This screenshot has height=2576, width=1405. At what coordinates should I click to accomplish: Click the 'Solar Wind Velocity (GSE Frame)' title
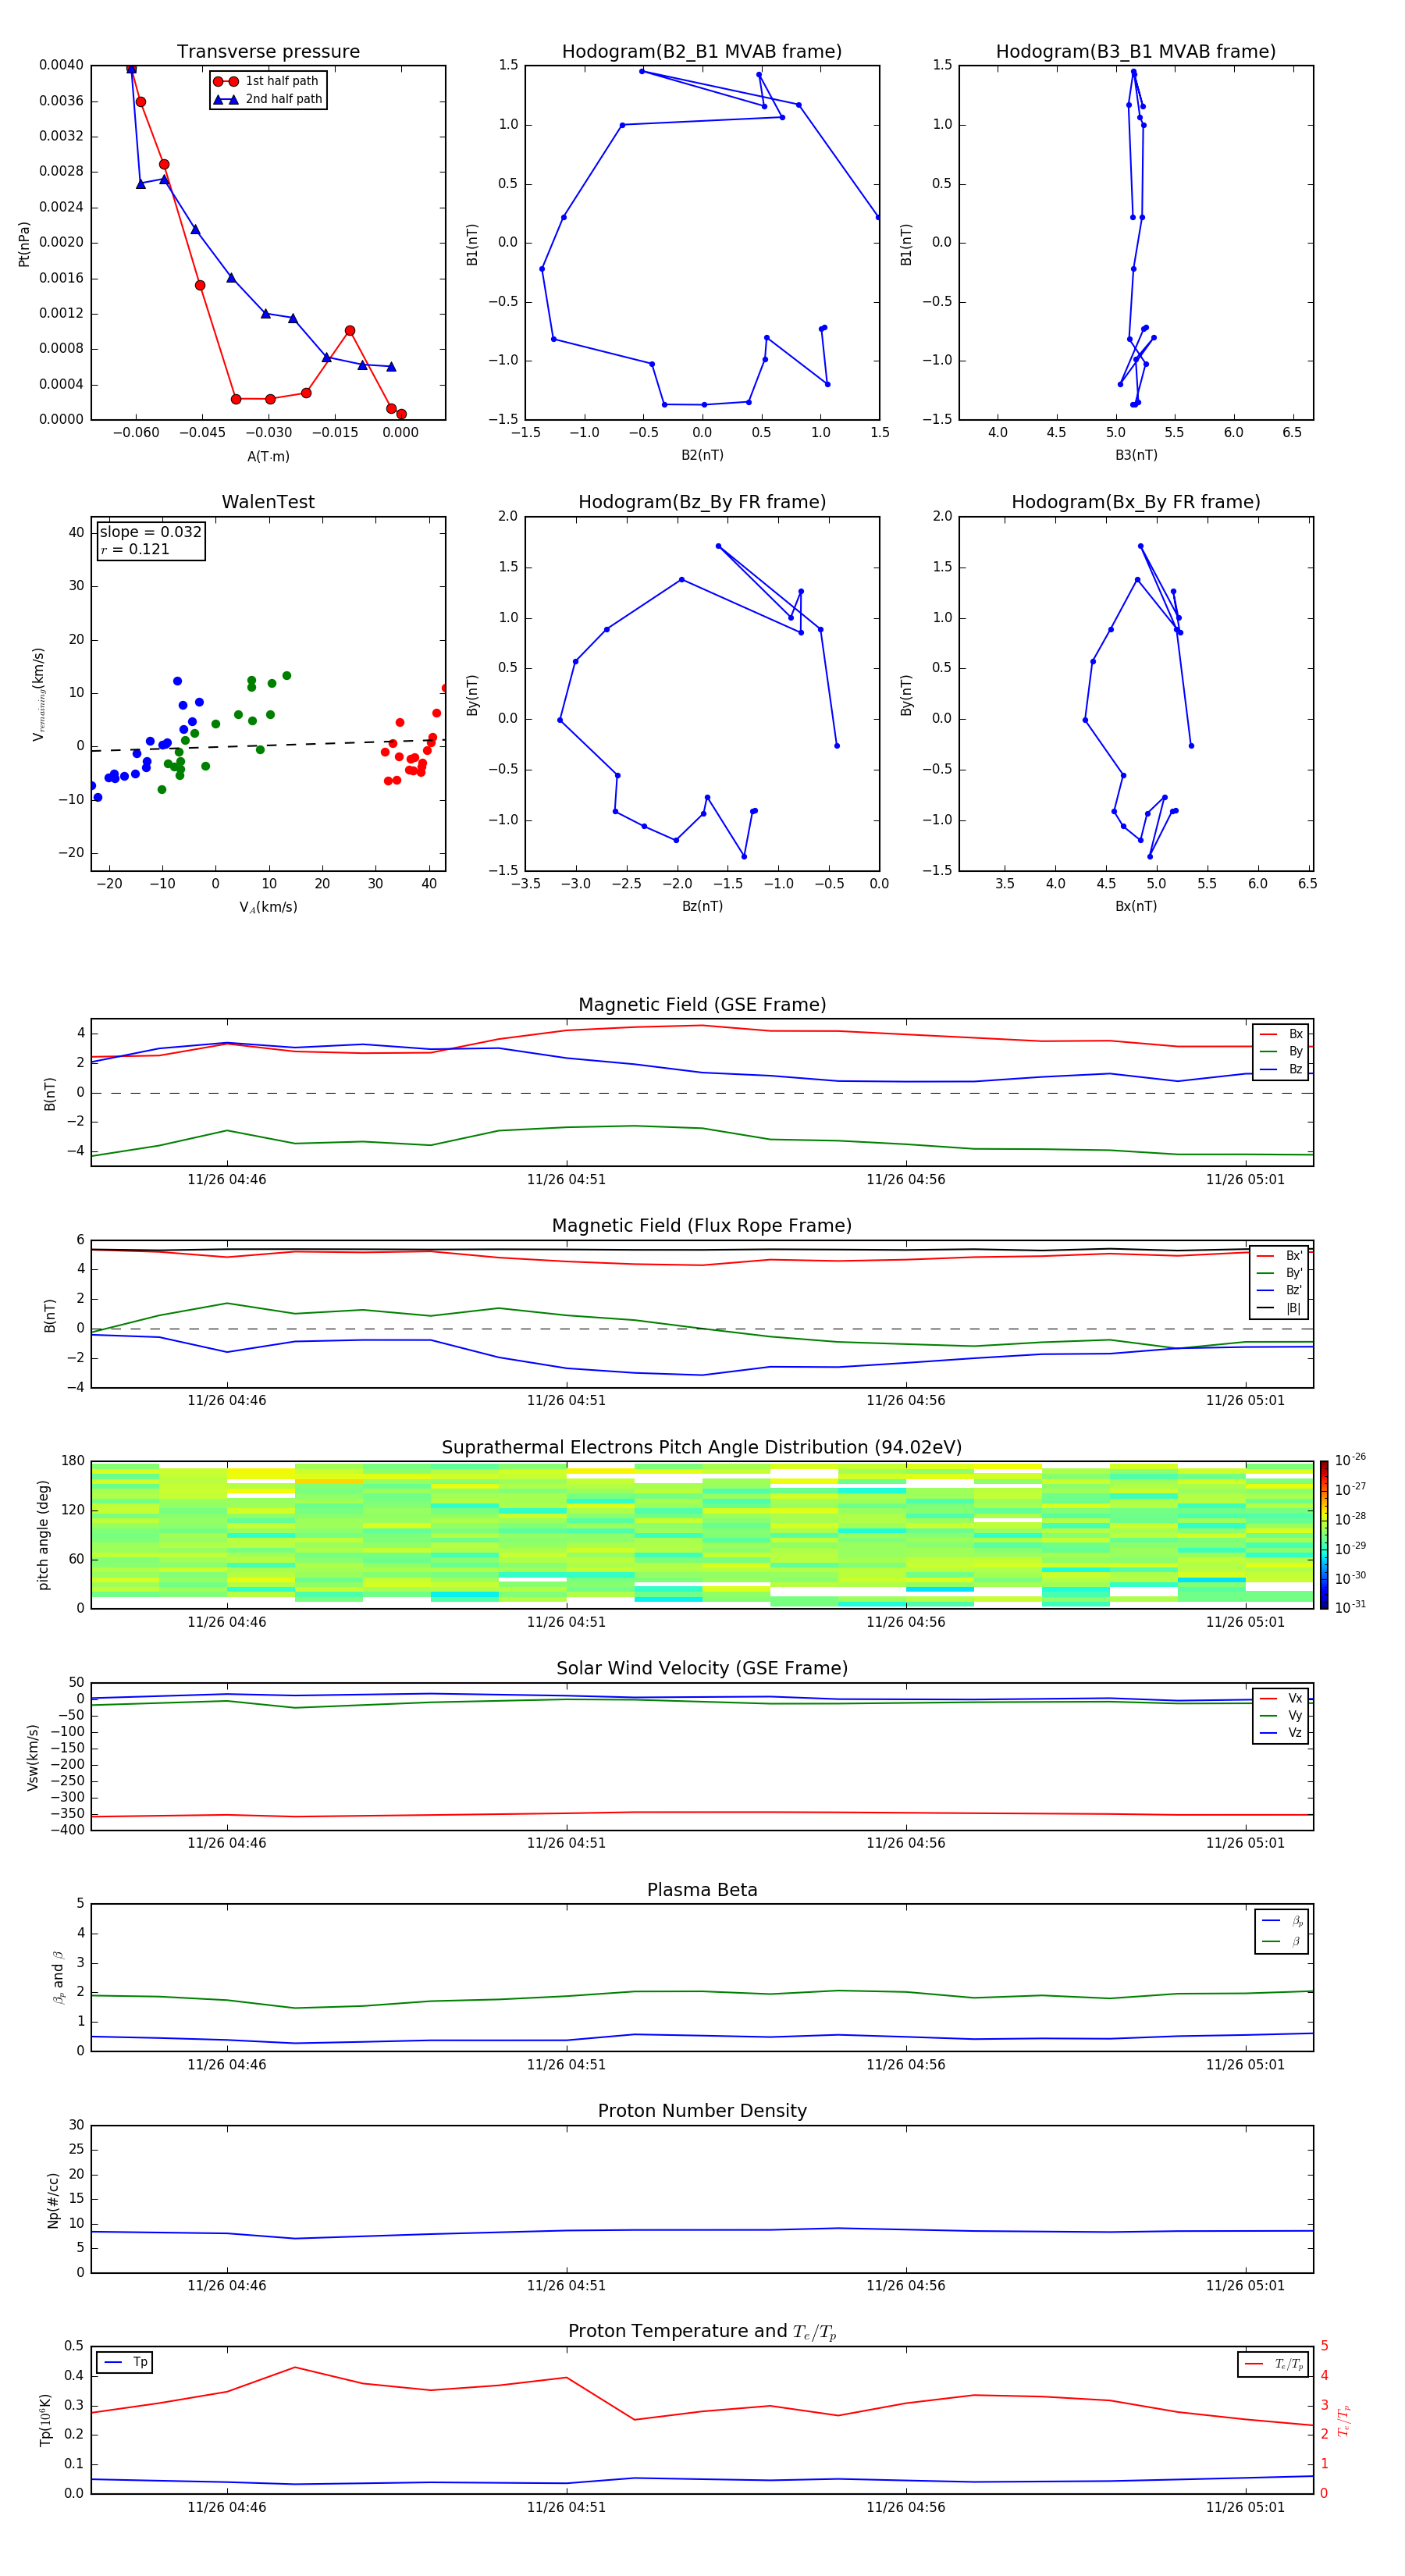[702, 1669]
